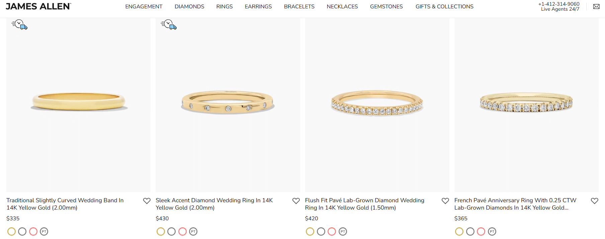Expand the Diamonds navigation menu
605x239 pixels.
tap(189, 7)
